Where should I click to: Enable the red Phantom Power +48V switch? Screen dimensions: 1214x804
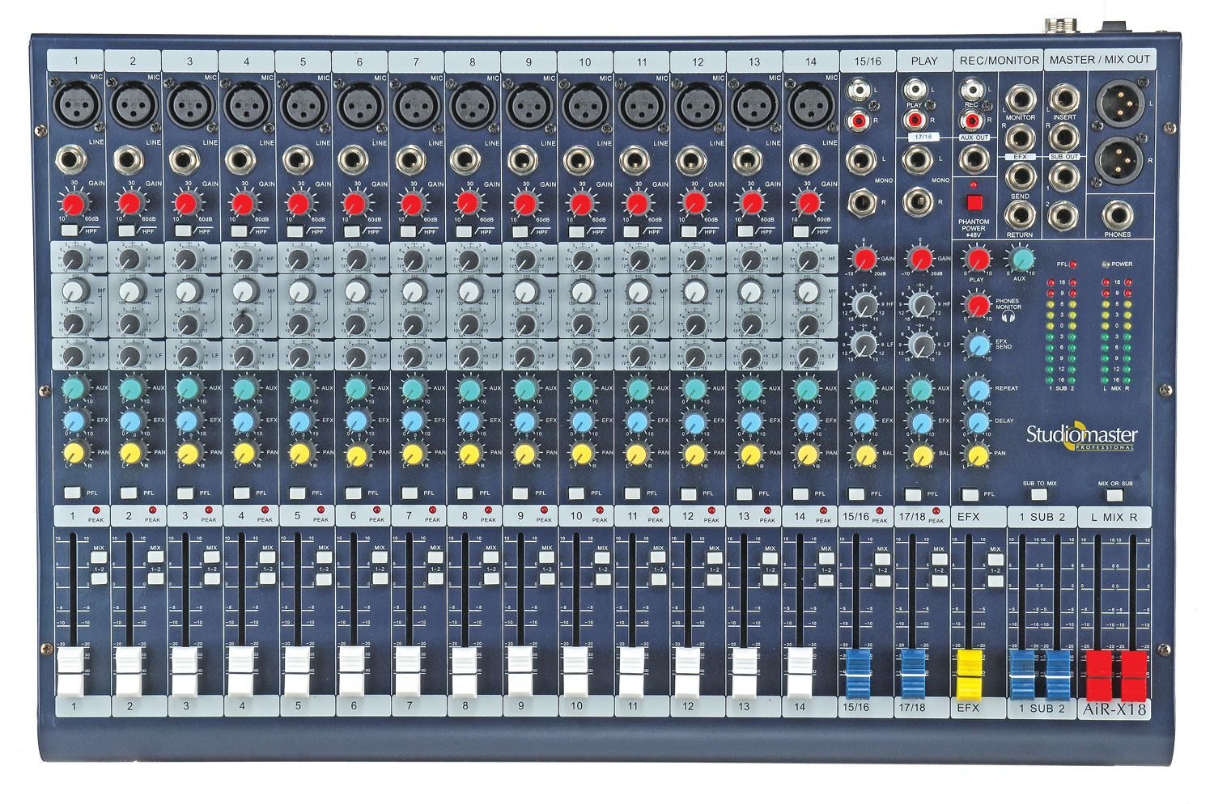(x=974, y=201)
